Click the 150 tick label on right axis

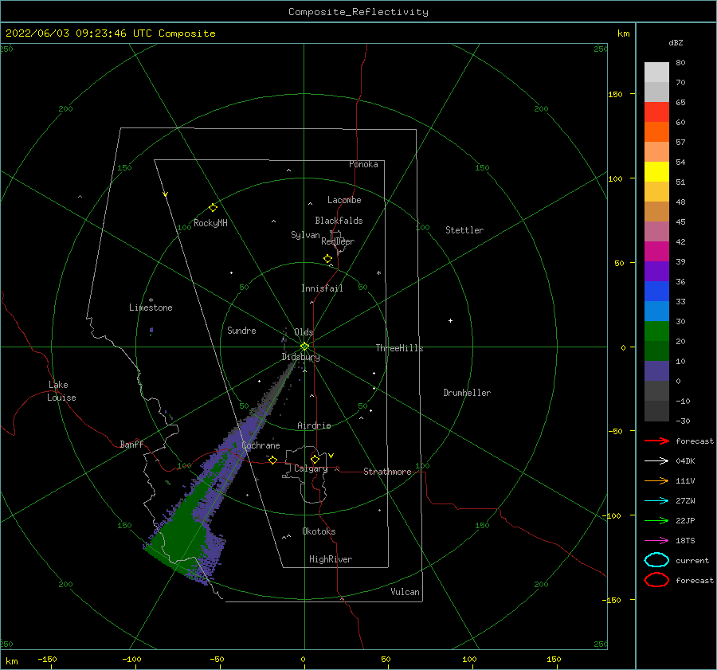[x=615, y=94]
